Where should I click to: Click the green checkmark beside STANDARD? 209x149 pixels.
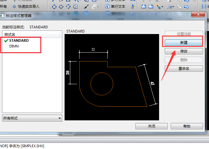point(6,41)
